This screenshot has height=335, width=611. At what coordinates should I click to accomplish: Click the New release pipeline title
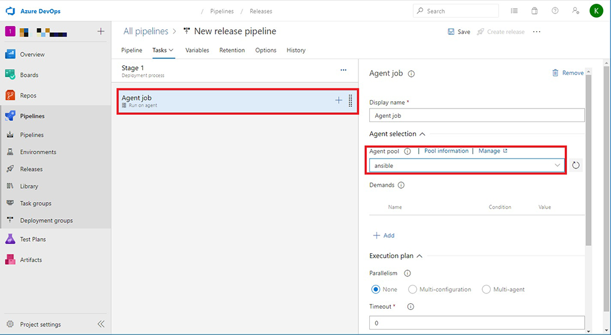coord(235,31)
